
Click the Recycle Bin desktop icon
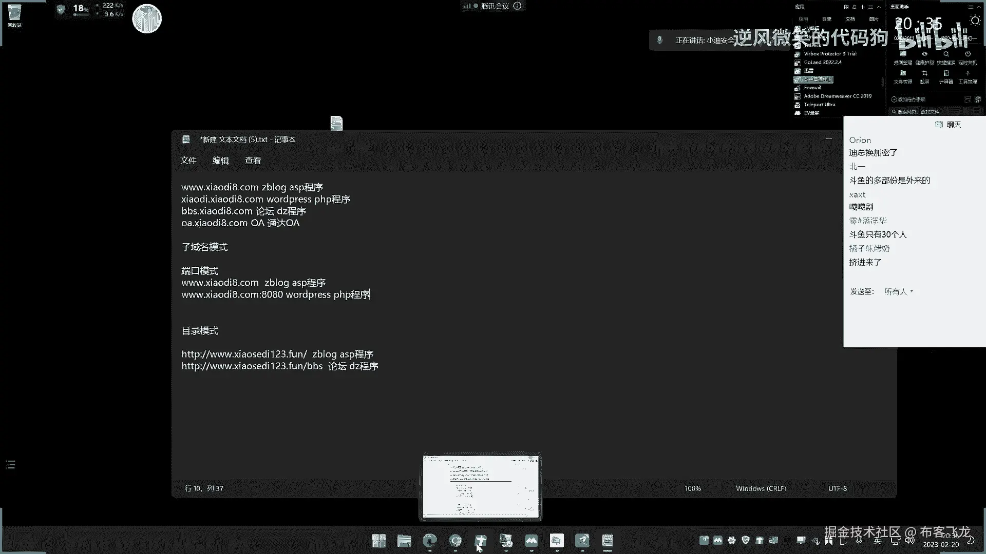point(14,15)
